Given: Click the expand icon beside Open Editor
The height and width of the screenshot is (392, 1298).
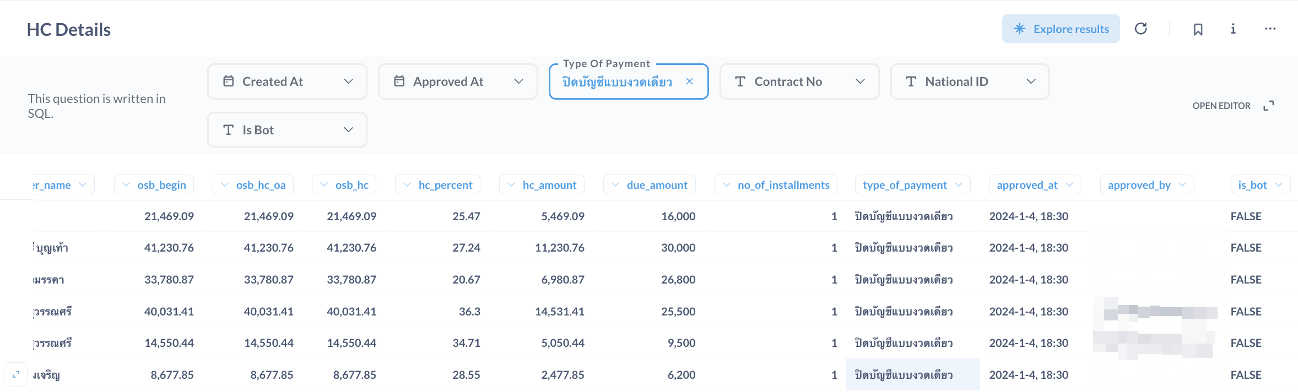Looking at the screenshot, I should [x=1269, y=106].
